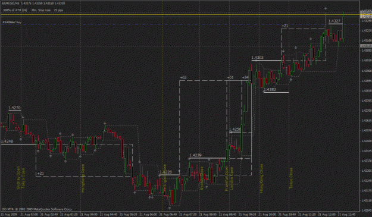Click the 1.43030 price scale value
The height and width of the screenshot is (217, 372).
366,61
